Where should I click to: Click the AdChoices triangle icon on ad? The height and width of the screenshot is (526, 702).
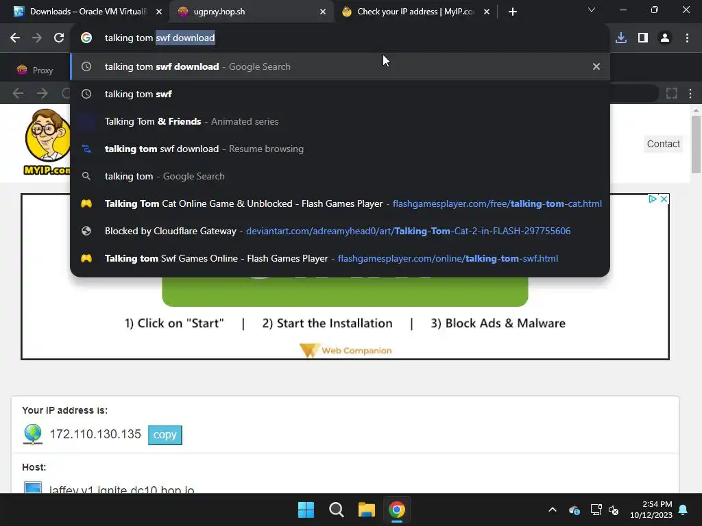click(x=653, y=199)
